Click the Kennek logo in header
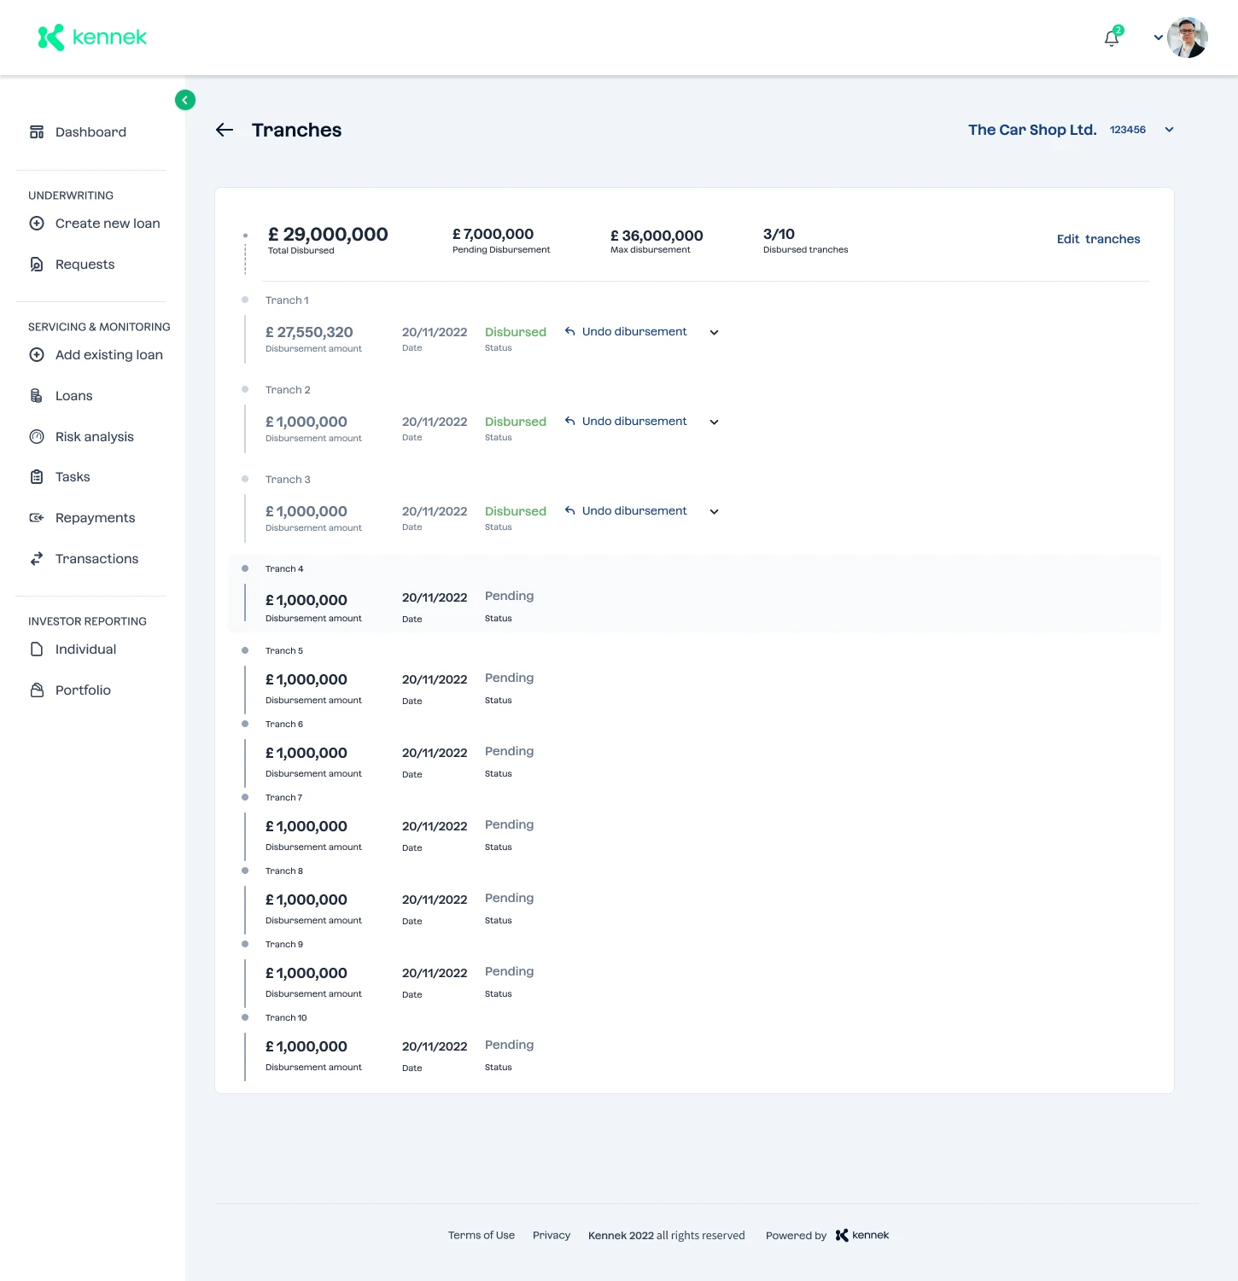Screen dimensions: 1238x1281 pyautogui.click(x=92, y=38)
